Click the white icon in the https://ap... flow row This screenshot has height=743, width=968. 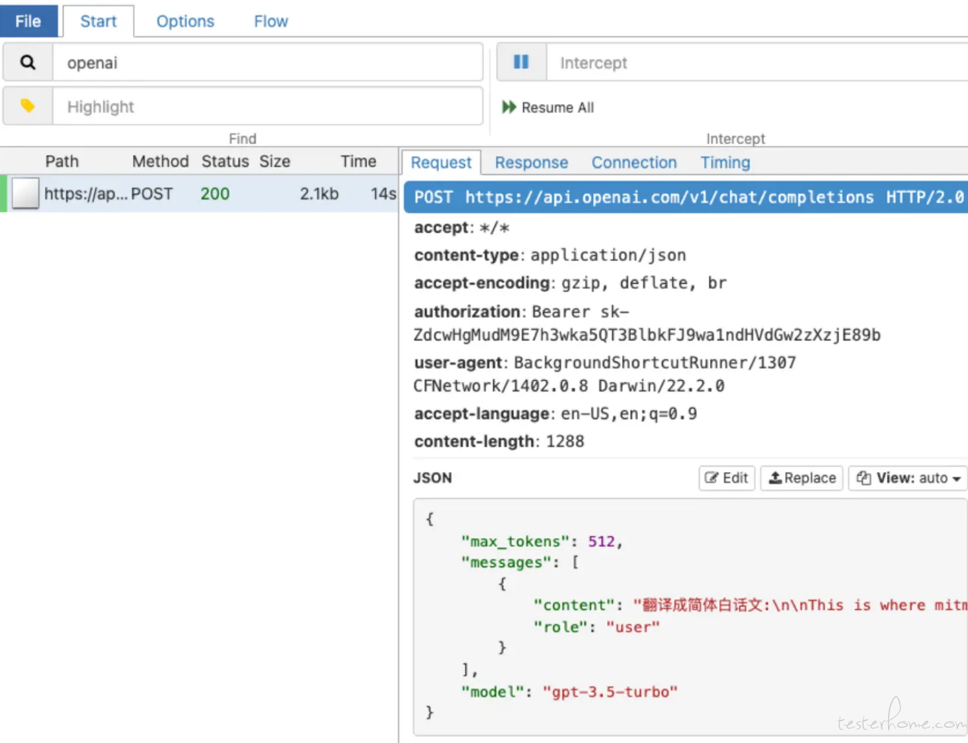click(25, 194)
